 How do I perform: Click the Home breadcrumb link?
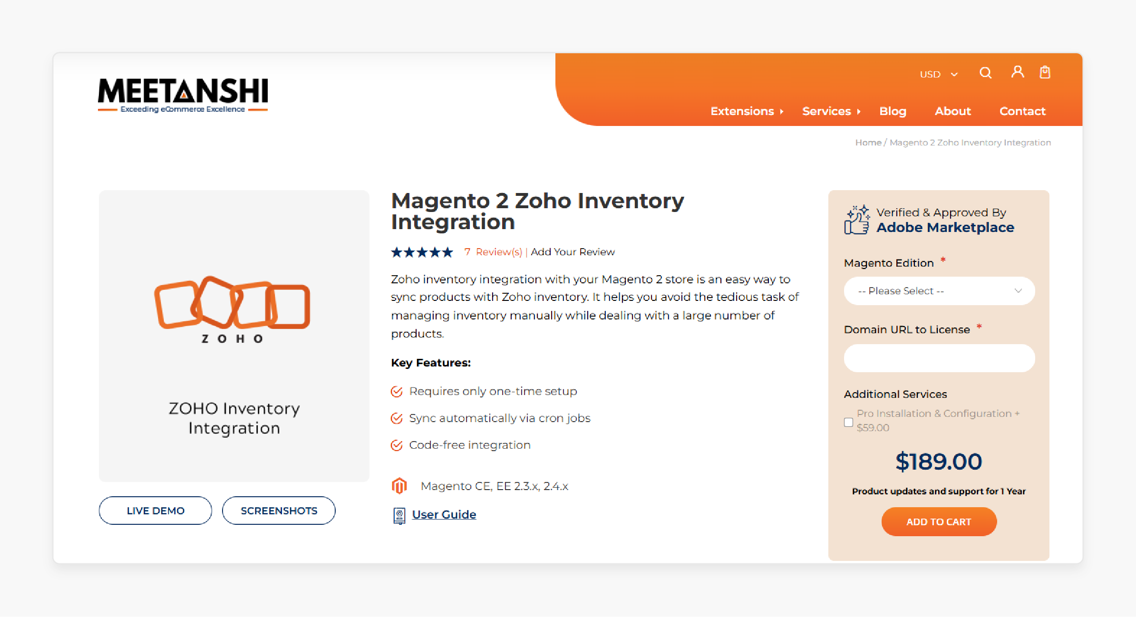[x=868, y=143]
